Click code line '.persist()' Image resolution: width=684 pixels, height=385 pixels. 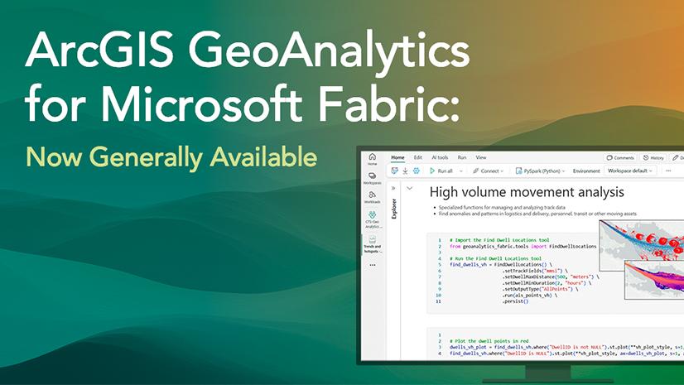pyautogui.click(x=516, y=301)
